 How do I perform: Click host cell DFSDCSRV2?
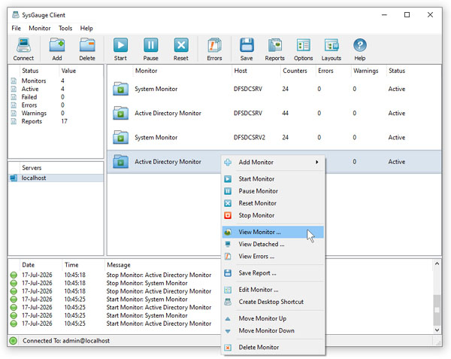[x=250, y=137]
